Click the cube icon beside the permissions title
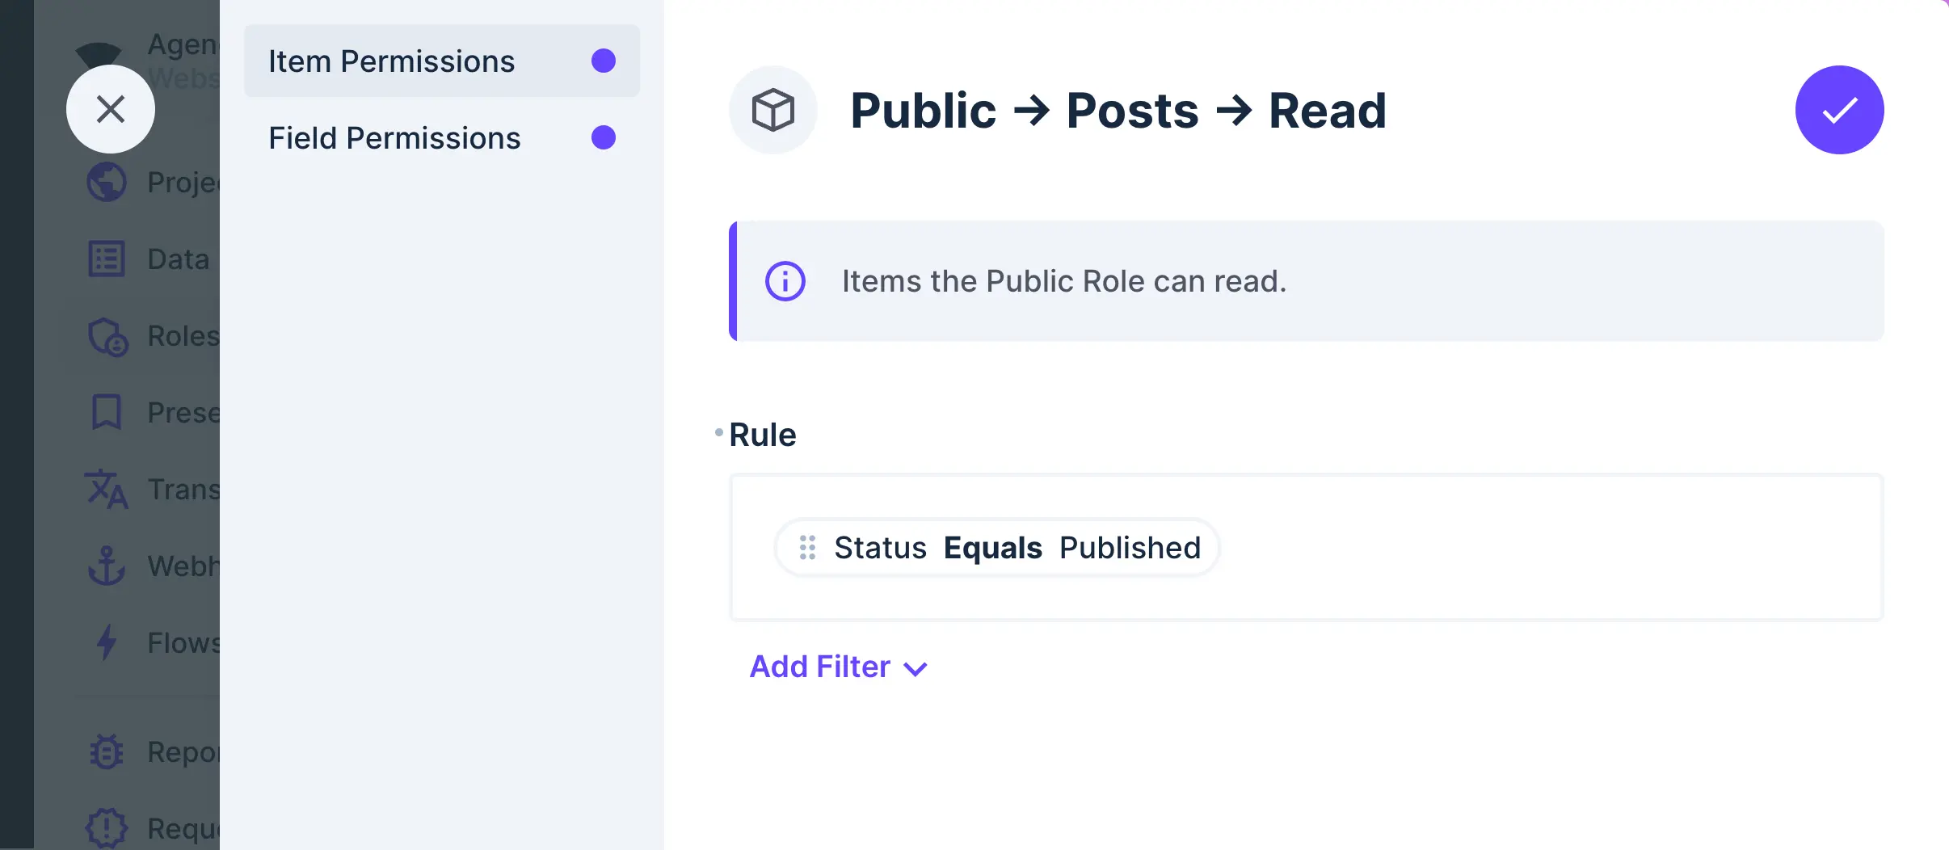This screenshot has height=850, width=1949. pyautogui.click(x=772, y=110)
